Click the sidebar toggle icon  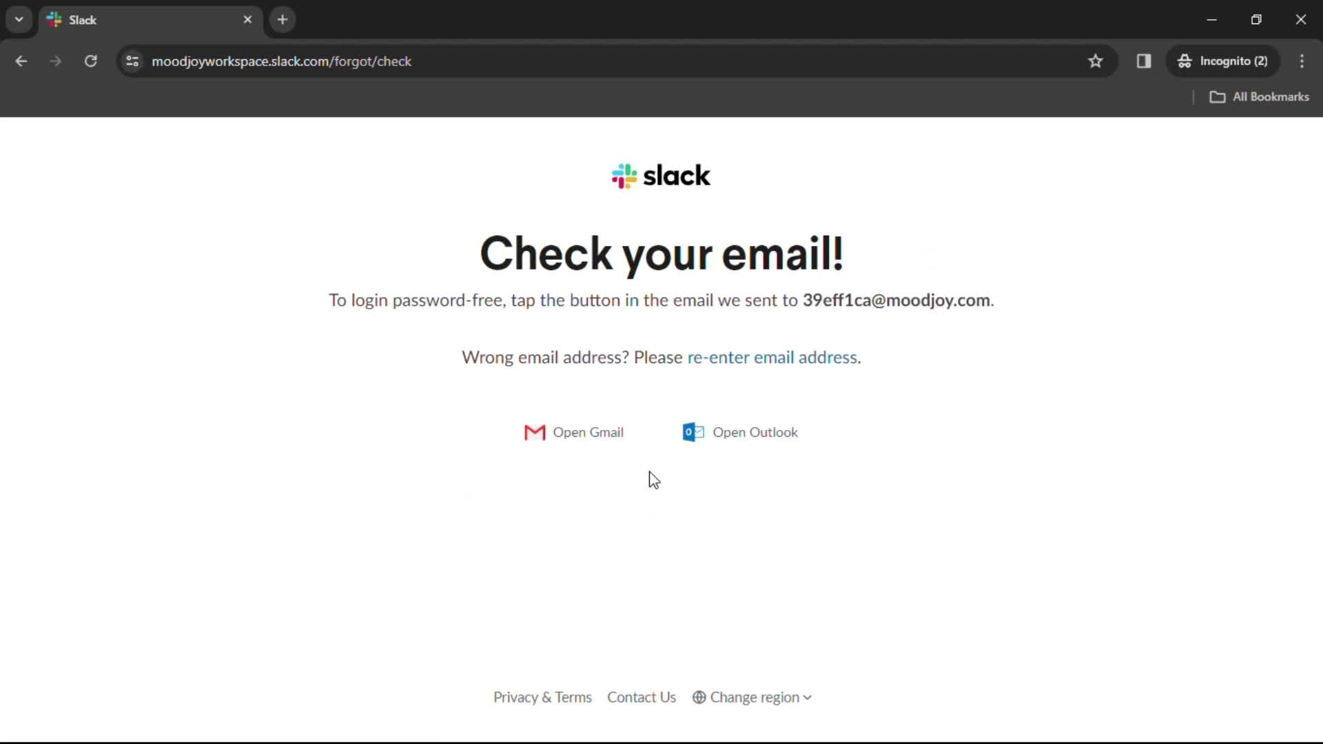[x=1144, y=61]
